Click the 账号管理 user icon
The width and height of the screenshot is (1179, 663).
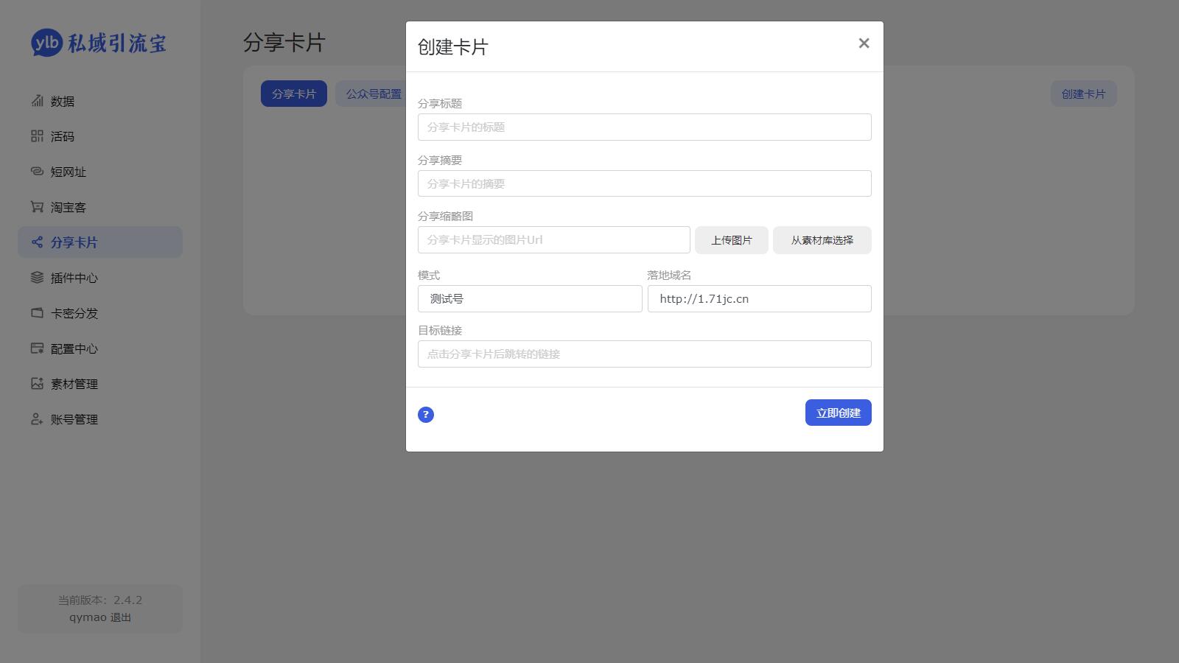37,419
